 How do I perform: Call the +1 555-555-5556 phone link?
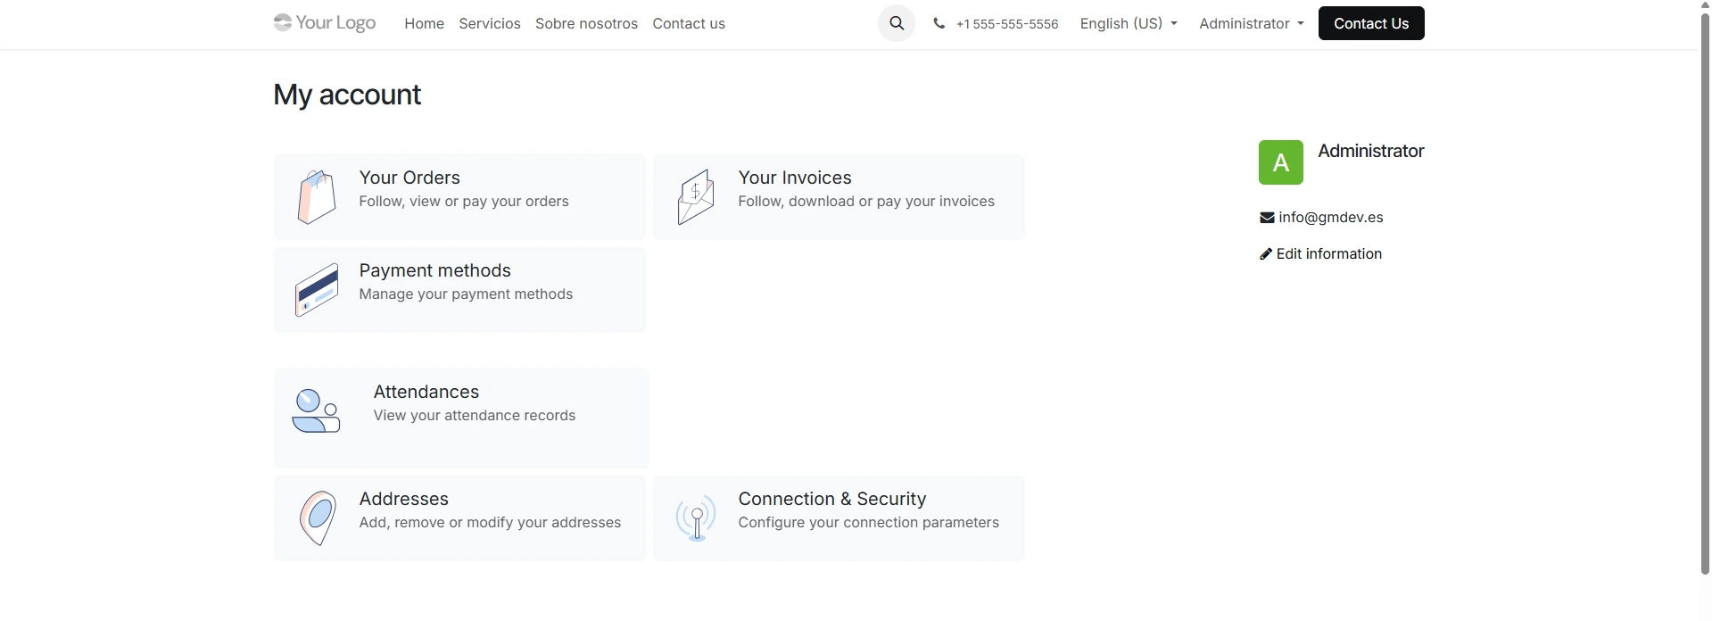click(x=1005, y=24)
